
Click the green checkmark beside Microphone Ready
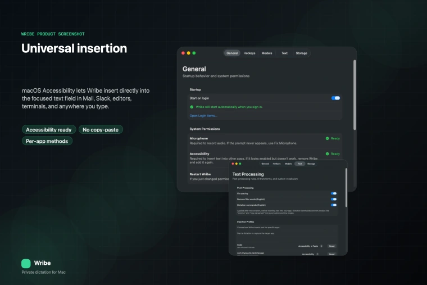(x=327, y=138)
